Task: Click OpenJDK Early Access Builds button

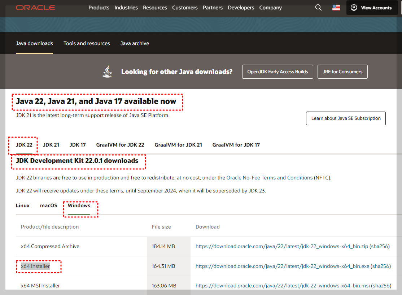Action: 278,71
